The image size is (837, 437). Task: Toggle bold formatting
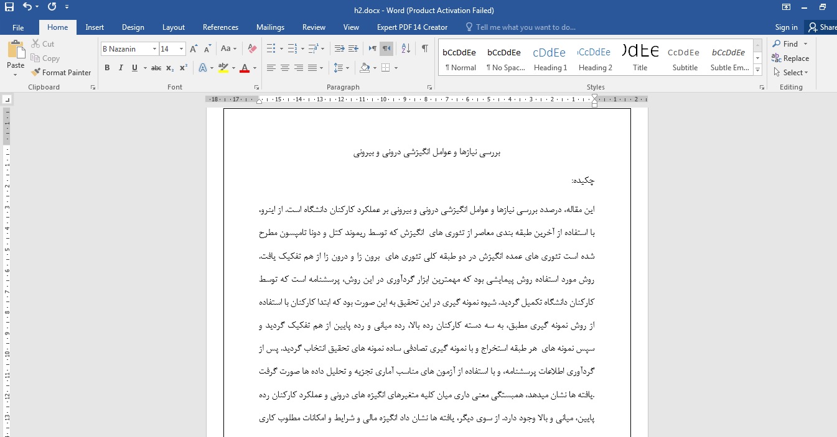tap(107, 68)
